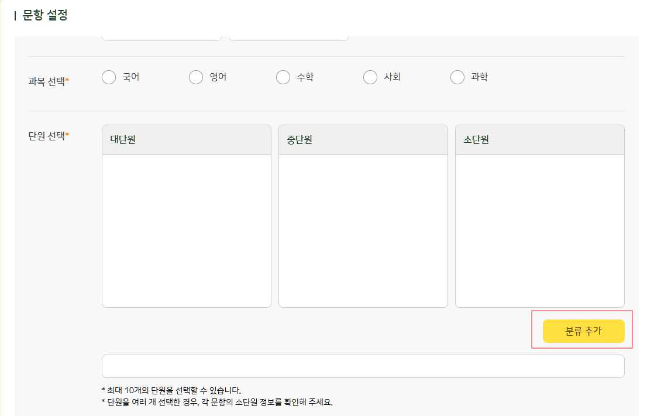Click the 문항 설정 section heading
654x416 pixels.
click(45, 15)
